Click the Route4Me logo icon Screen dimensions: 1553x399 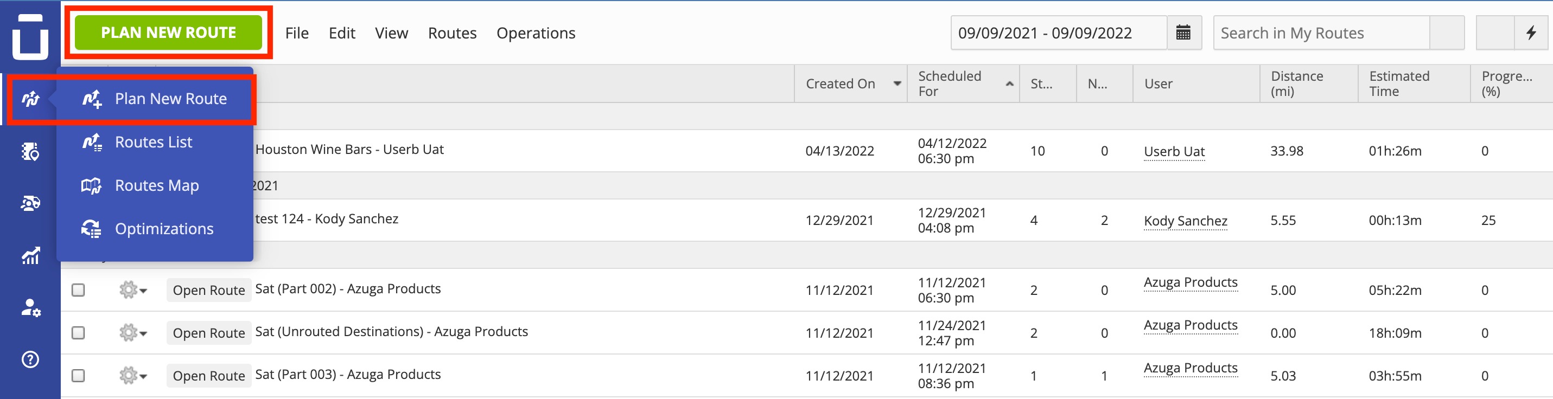pyautogui.click(x=30, y=36)
